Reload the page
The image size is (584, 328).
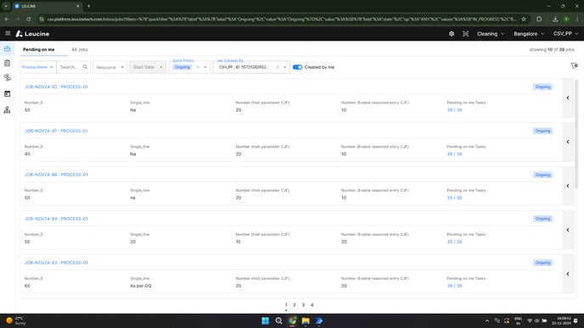click(x=28, y=19)
